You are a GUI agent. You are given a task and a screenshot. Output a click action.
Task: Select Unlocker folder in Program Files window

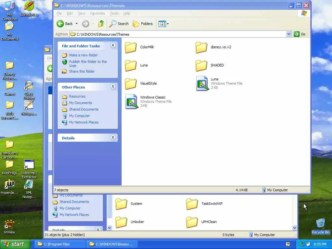[x=130, y=222]
